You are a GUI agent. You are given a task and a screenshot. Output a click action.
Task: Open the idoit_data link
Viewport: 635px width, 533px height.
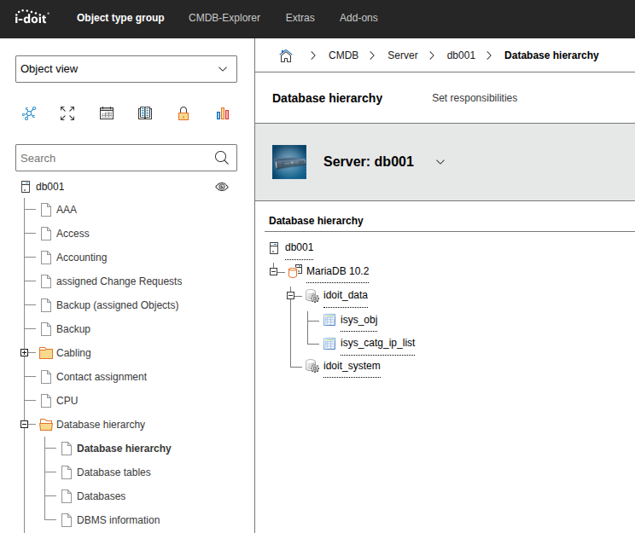coord(346,295)
